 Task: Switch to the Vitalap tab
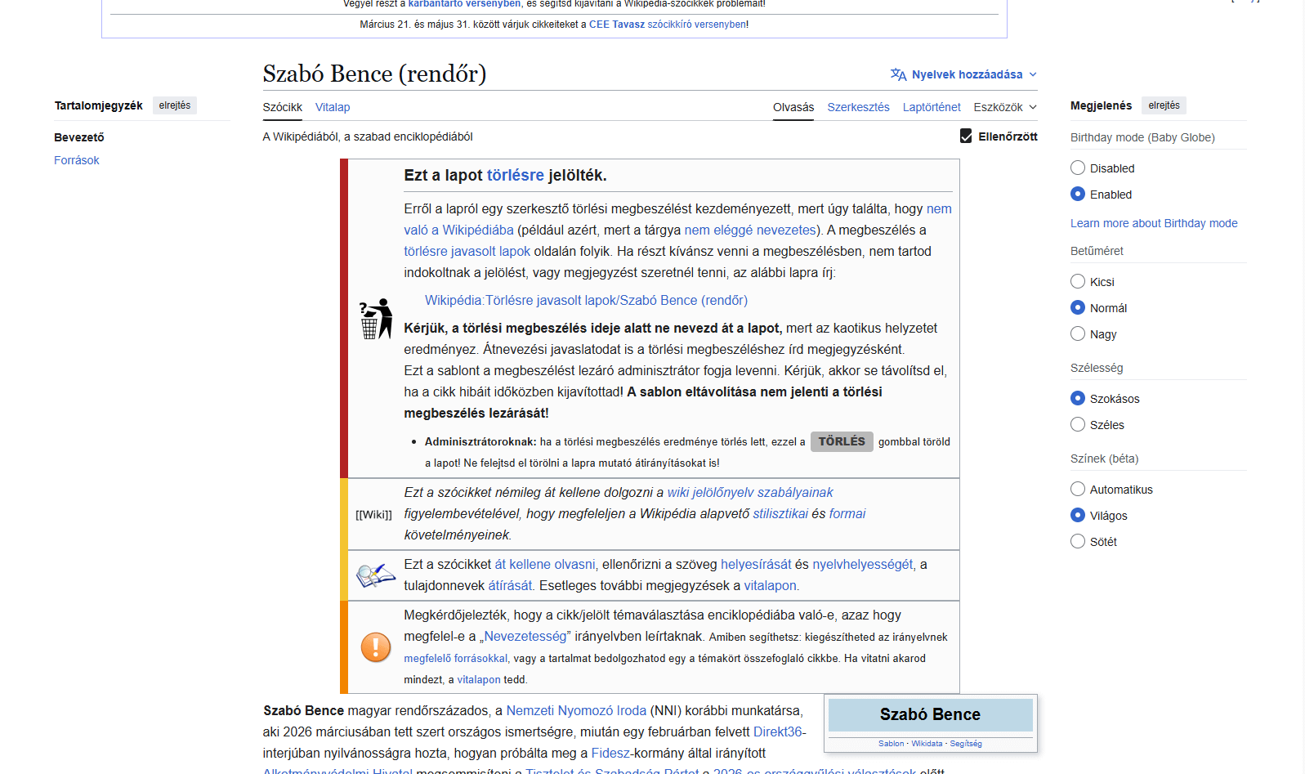333,107
